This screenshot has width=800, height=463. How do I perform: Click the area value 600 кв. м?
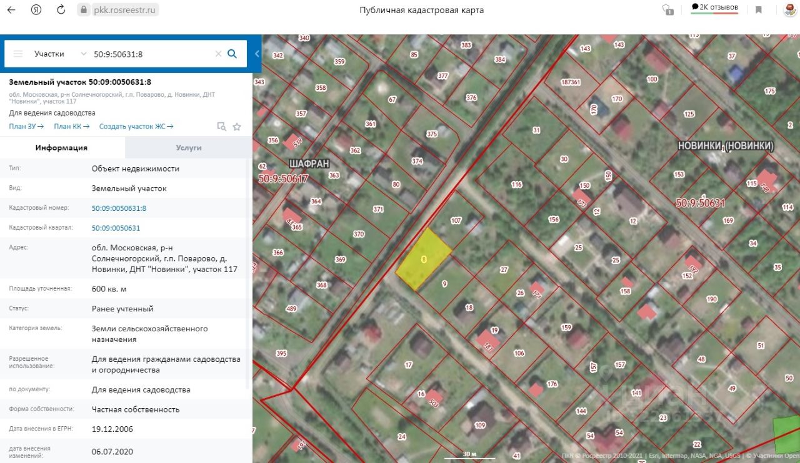tap(109, 288)
